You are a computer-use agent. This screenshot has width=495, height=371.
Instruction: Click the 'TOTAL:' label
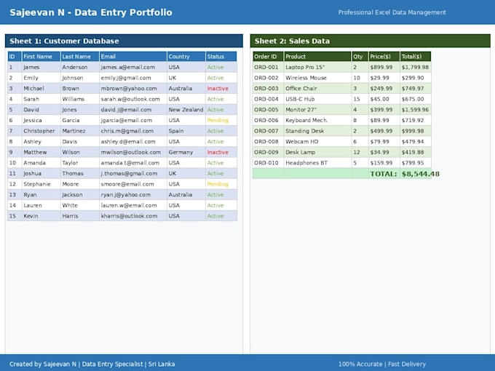click(384, 174)
